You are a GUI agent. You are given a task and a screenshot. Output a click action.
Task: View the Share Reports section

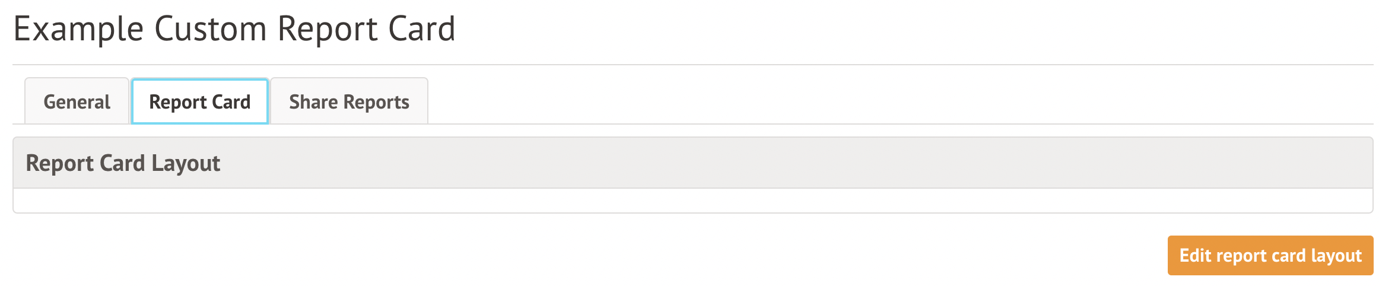coord(349,101)
